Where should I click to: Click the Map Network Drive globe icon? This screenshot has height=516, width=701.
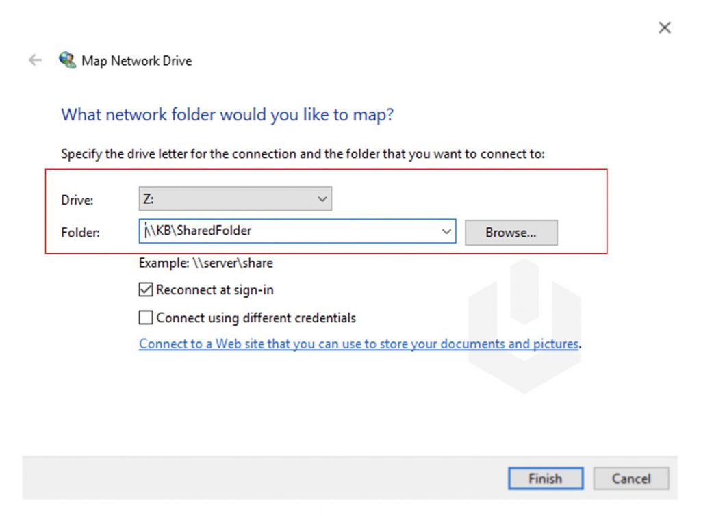click(x=67, y=60)
